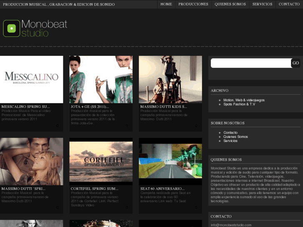This screenshot has height=227, width=303.
Task: Click comment count on Jota + Ge card
Action: [127, 125]
